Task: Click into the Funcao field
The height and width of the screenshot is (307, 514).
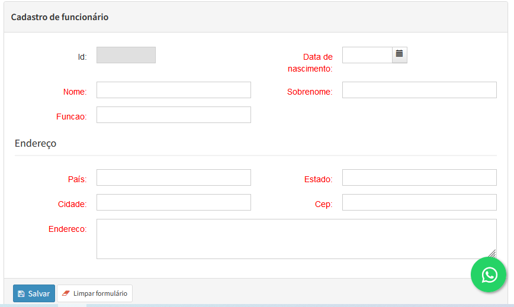Action: pyautogui.click(x=174, y=115)
